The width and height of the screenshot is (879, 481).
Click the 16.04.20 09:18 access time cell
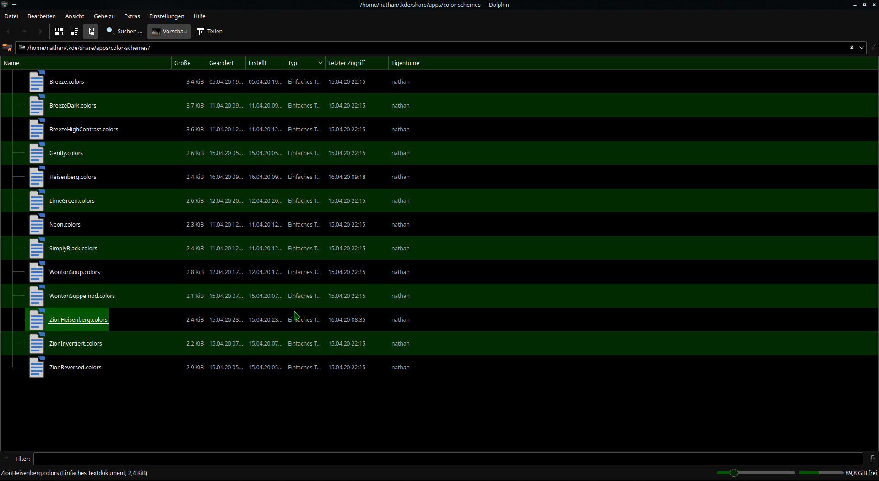347,177
